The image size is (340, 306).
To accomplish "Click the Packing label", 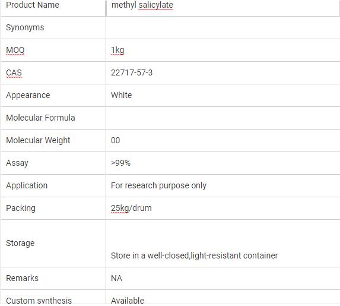I will pos(21,209).
